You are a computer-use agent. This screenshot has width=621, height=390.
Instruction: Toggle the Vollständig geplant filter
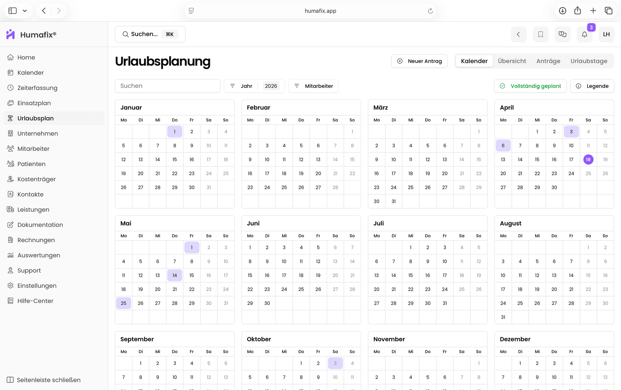[x=530, y=86]
